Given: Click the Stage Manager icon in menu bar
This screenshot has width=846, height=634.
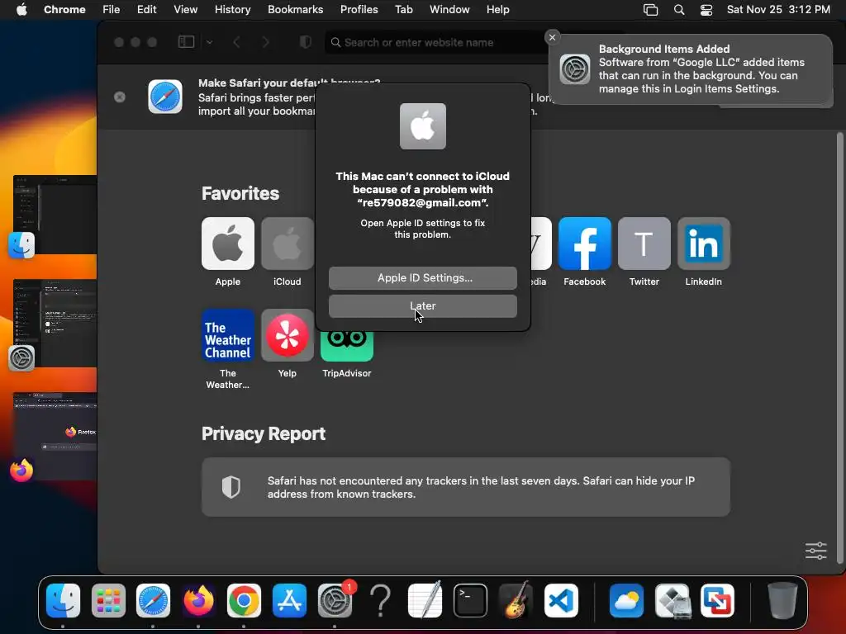Looking at the screenshot, I should pos(651,10).
